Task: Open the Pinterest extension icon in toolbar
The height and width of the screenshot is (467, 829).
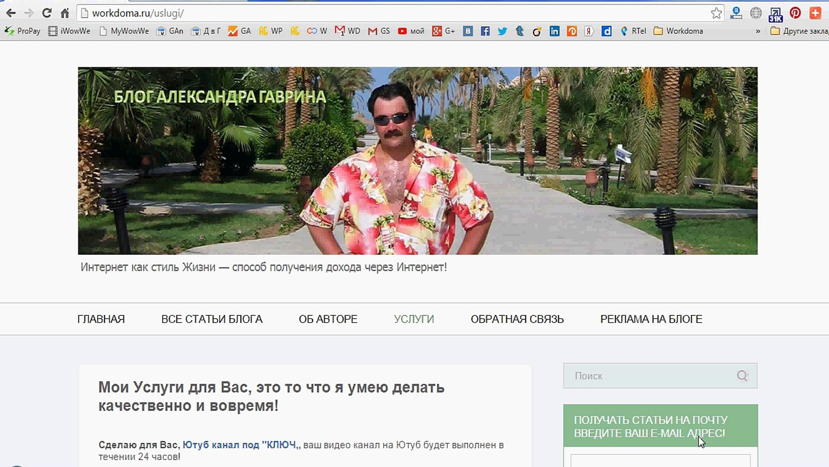Action: (795, 13)
